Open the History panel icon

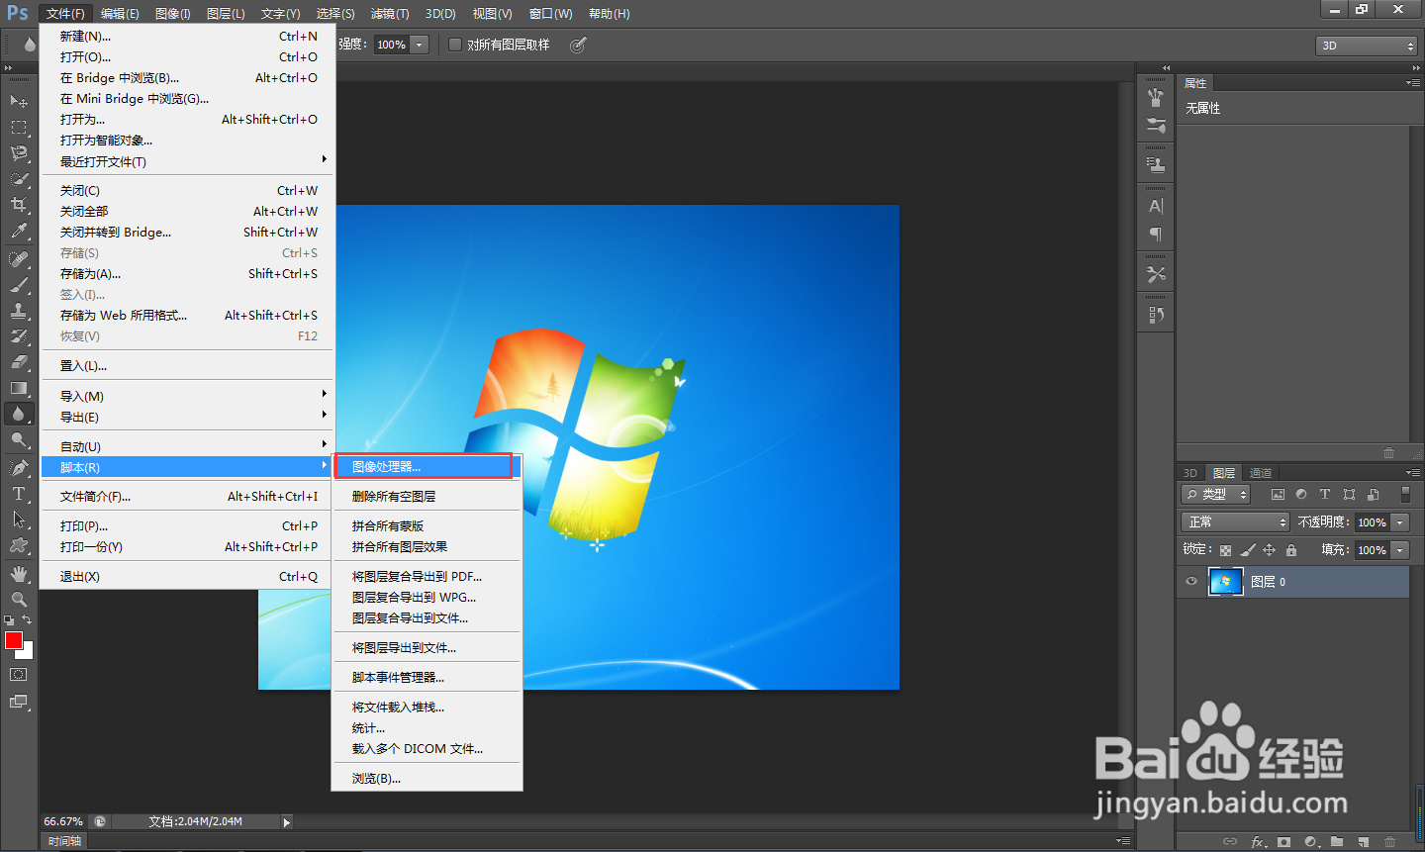coord(1155,315)
